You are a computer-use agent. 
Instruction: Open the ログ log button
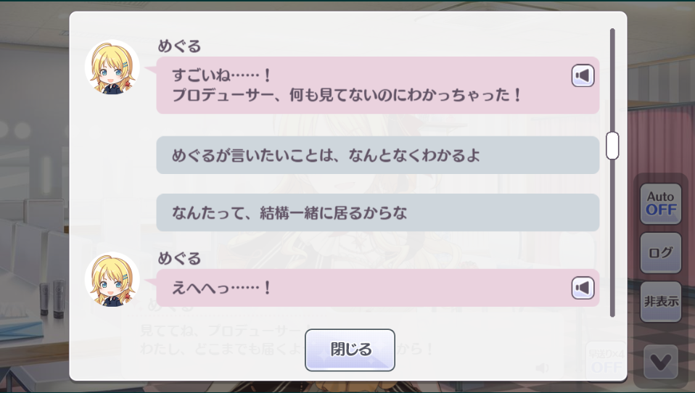coord(660,252)
